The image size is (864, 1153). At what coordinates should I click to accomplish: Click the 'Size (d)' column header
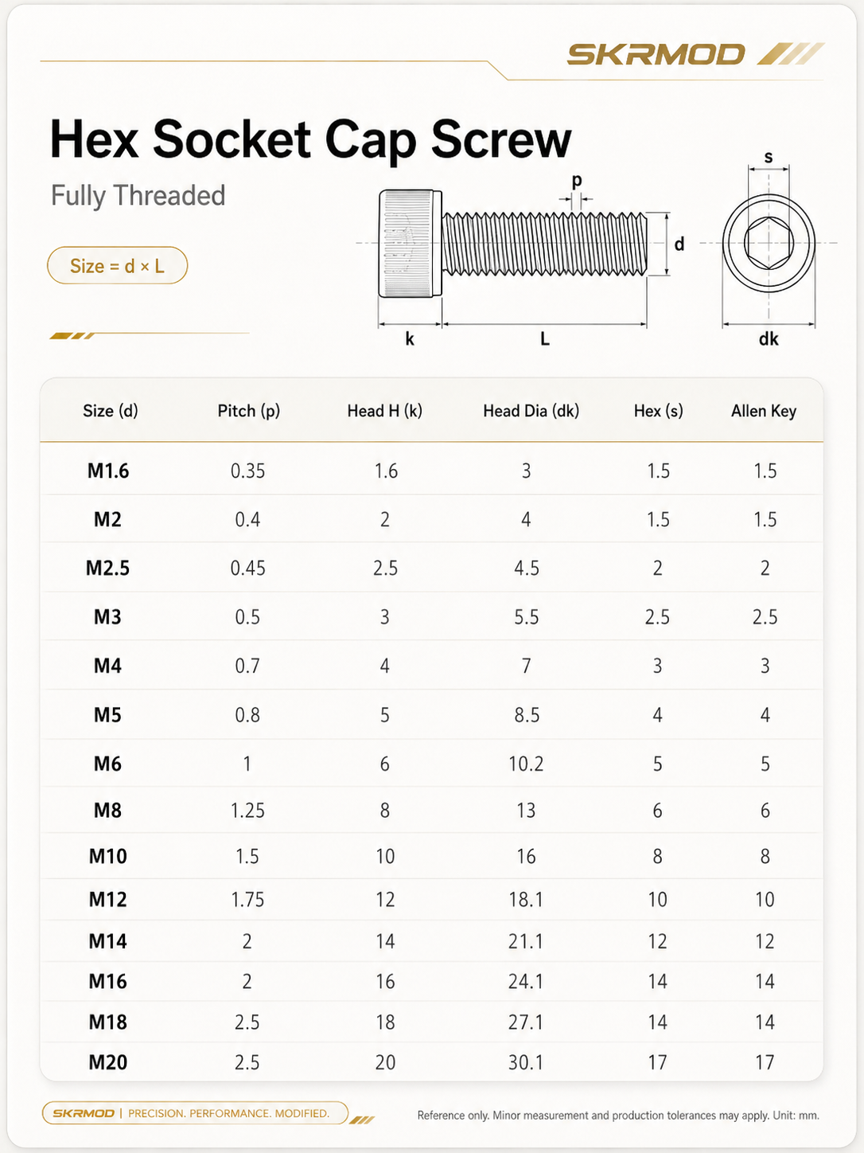coord(111,411)
